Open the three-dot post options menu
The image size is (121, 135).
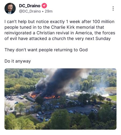[113, 8]
